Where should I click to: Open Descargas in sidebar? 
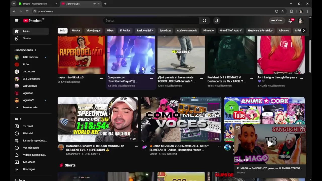pyautogui.click(x=31, y=169)
